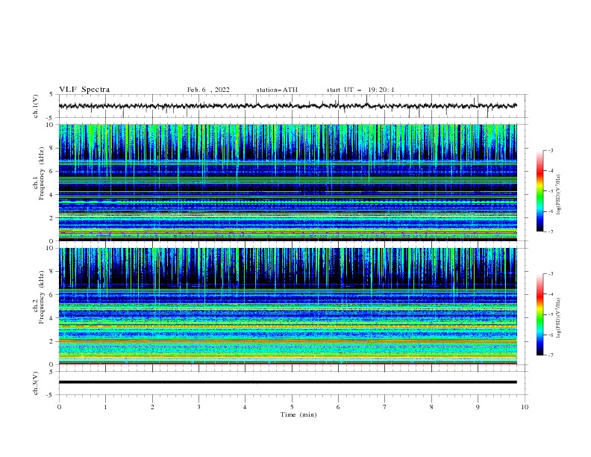
Task: Click the ch.2 color bar "log(PSD)(V²/Hz)" label
Action: point(558,317)
